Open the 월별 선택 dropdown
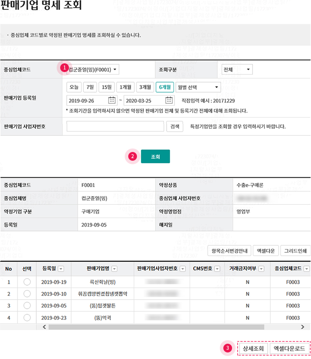Image resolution: width=311 pixels, height=359 pixels. [x=199, y=87]
